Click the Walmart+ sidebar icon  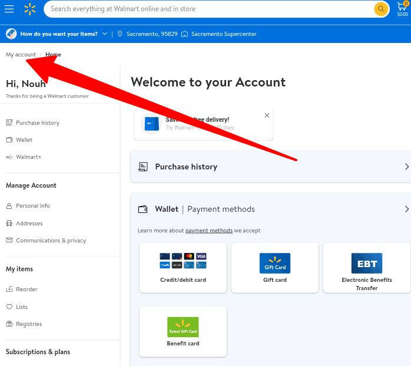[9, 157]
